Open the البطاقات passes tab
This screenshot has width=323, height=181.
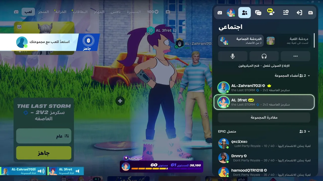80,12
